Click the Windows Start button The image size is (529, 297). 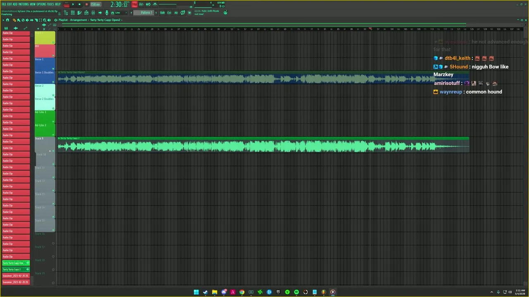coord(196,292)
